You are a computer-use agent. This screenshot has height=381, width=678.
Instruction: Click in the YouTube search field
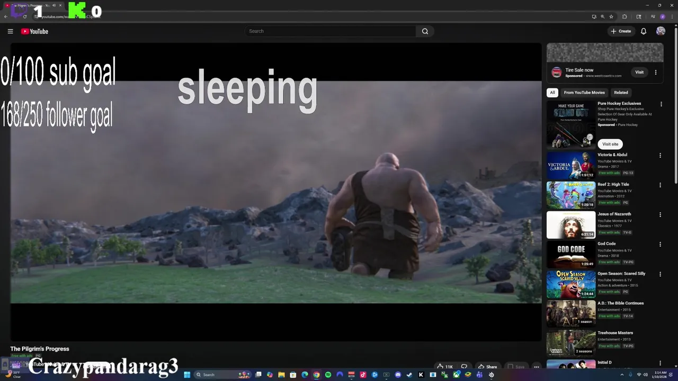pyautogui.click(x=331, y=31)
